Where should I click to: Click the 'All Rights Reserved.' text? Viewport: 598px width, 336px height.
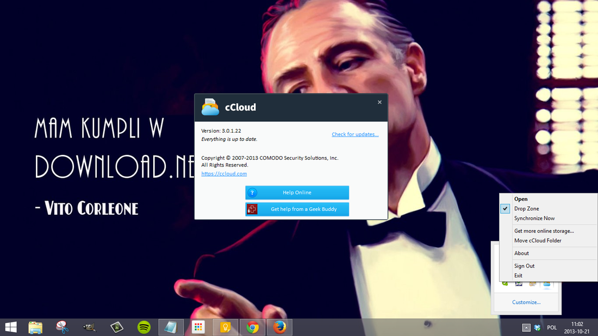pos(225,165)
